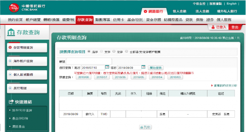The image size is (246, 132).
Task: Open 其它明細 sidebar item
Action: click(x=27, y=88)
